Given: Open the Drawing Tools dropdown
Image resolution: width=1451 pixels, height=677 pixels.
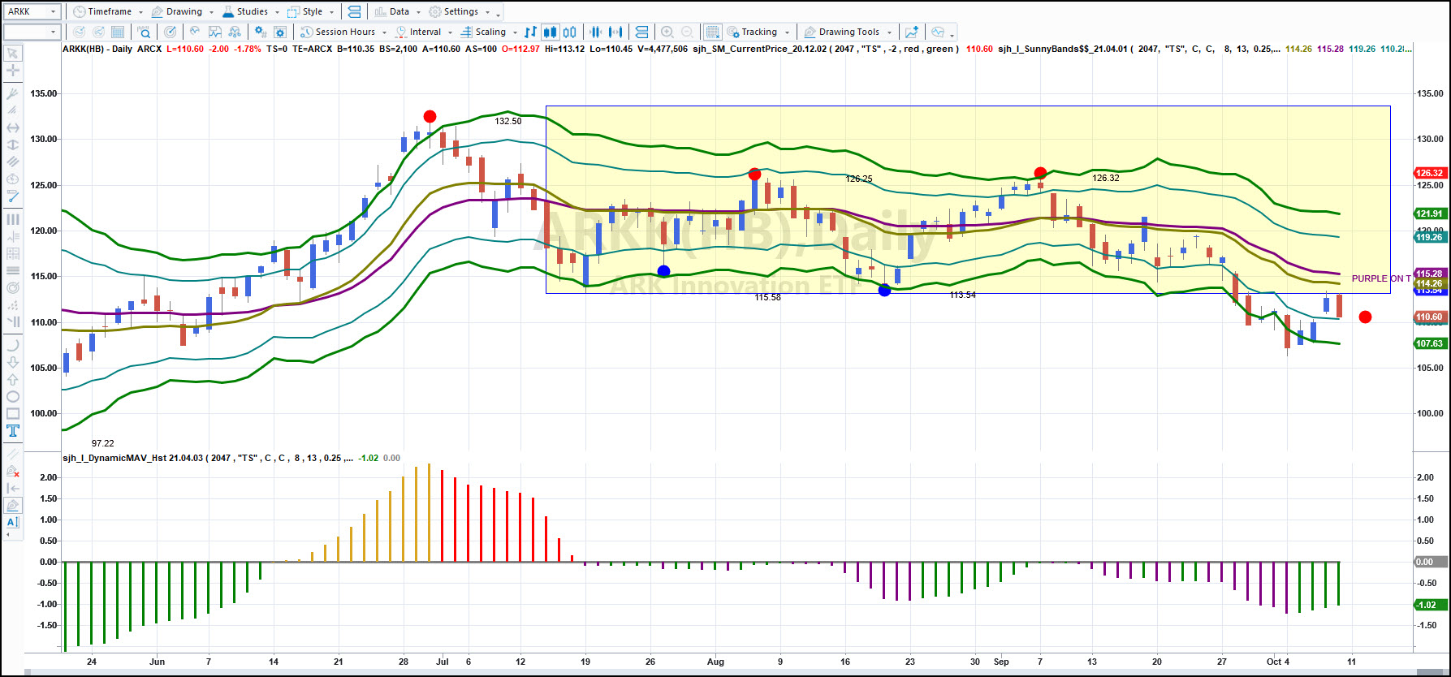Looking at the screenshot, I should pyautogui.click(x=848, y=32).
